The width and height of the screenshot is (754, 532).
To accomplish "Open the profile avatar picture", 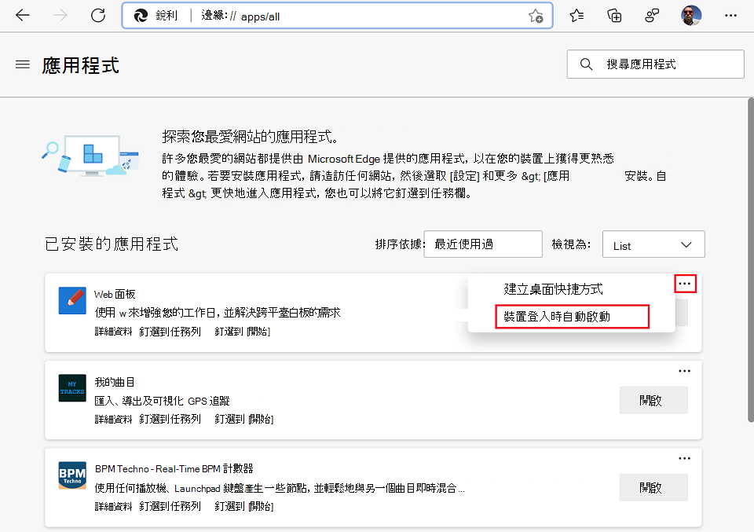I will pos(690,16).
